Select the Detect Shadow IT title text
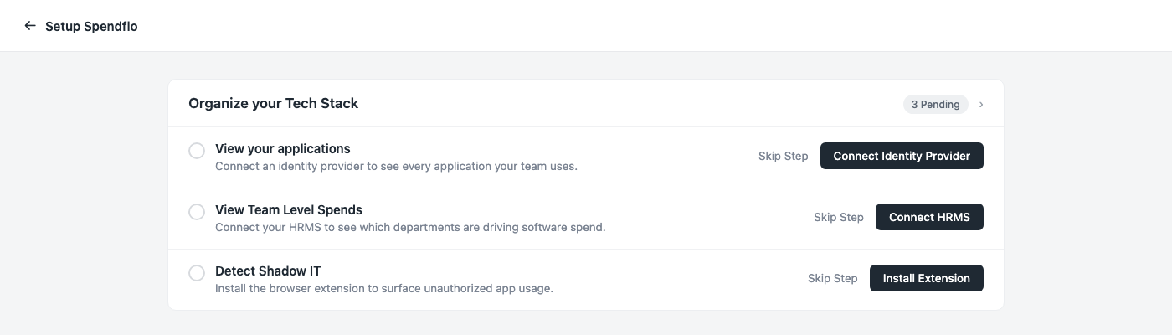 pos(268,271)
